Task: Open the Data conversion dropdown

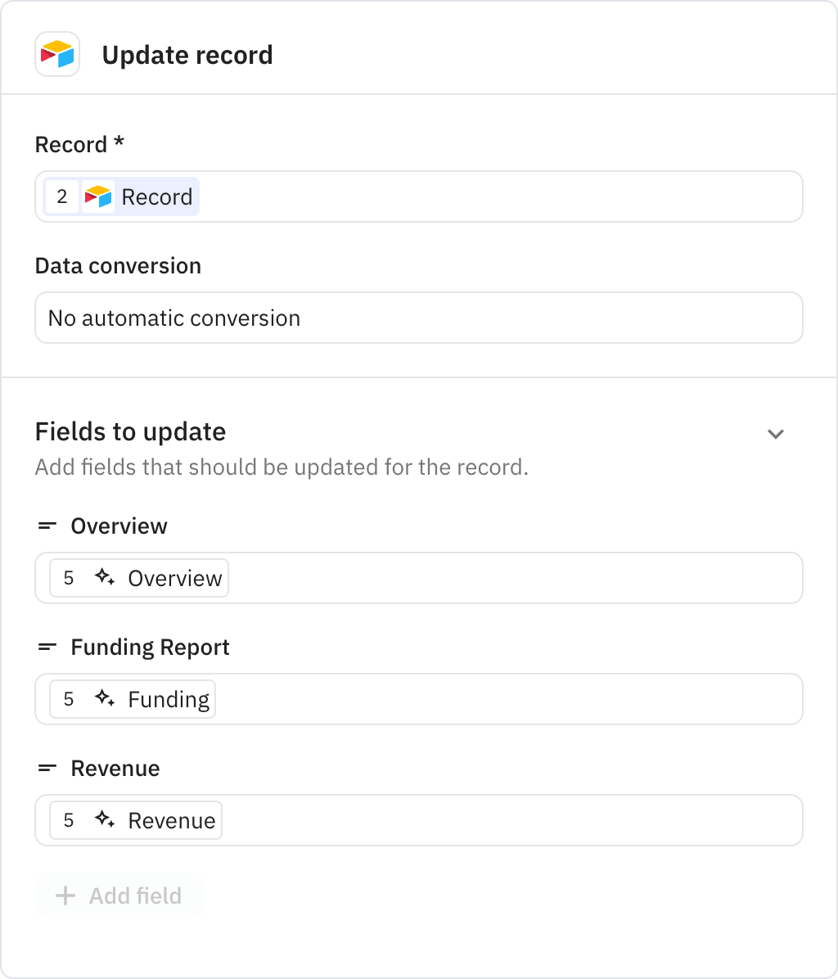Action: click(x=419, y=318)
